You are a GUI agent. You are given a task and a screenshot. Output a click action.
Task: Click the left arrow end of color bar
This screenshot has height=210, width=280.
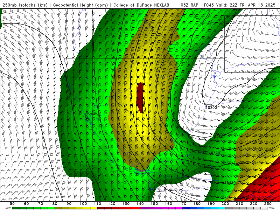tap(8, 208)
